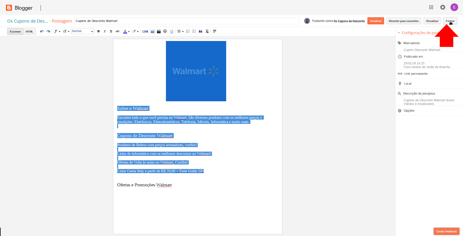This screenshot has height=236, width=463.
Task: Switch to the Escrever compose tab
Action: point(15,32)
